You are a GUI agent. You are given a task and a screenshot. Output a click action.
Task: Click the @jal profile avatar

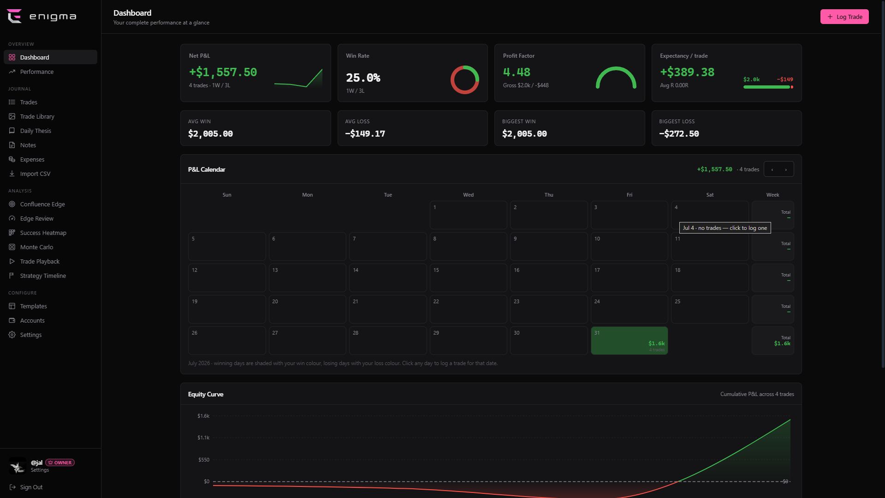point(18,466)
